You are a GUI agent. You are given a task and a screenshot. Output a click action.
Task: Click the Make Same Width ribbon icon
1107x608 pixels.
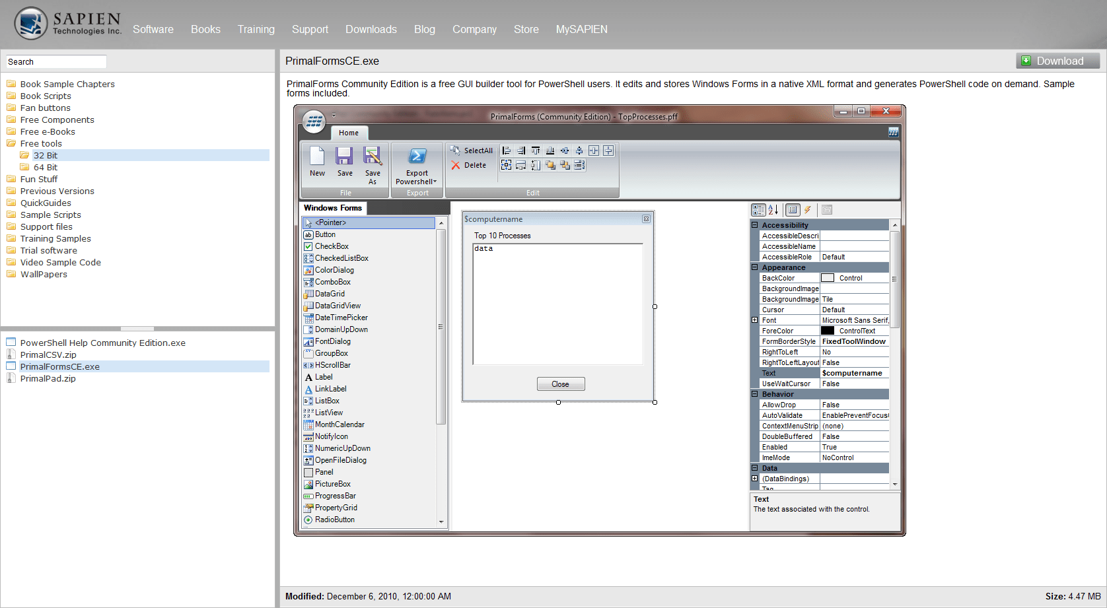pyautogui.click(x=521, y=165)
